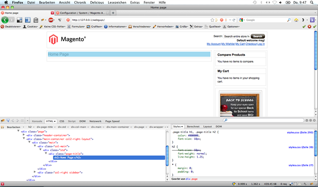Select div.main-container in the breadcrumb
The height and width of the screenshot is (187, 318).
118,127
